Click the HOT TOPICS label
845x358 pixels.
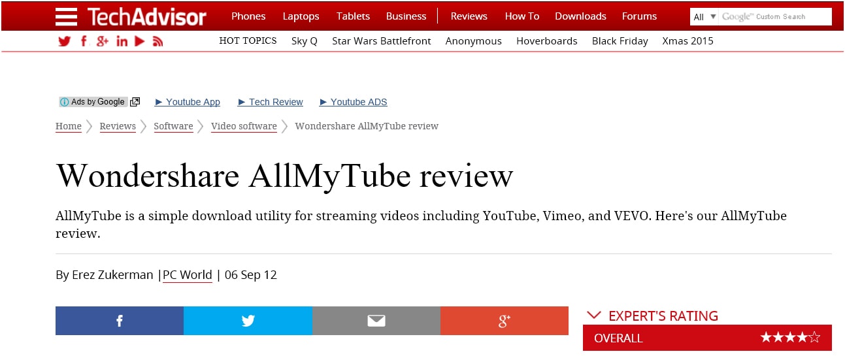tap(248, 41)
